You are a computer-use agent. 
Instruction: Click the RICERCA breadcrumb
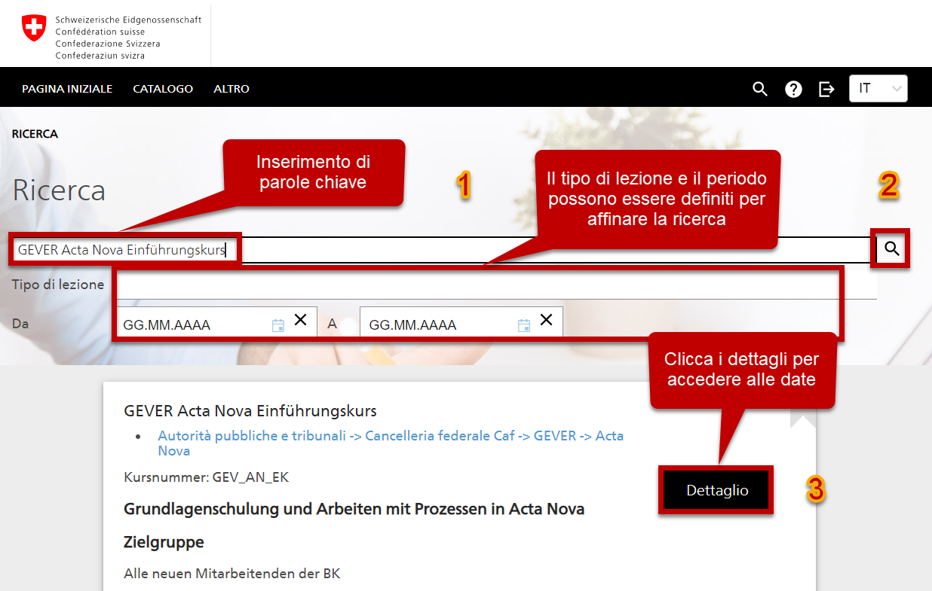(x=35, y=134)
